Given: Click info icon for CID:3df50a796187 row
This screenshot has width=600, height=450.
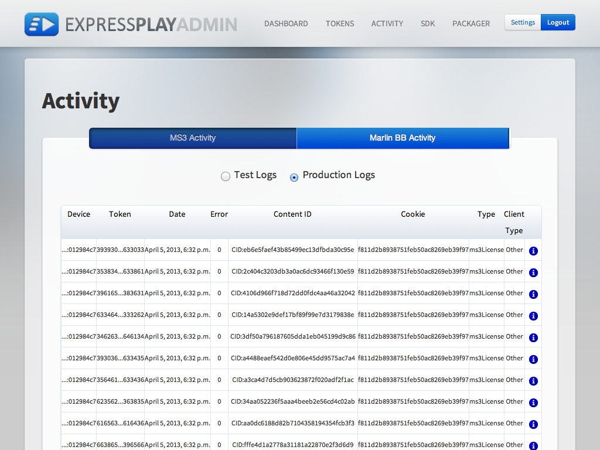Looking at the screenshot, I should click(533, 337).
